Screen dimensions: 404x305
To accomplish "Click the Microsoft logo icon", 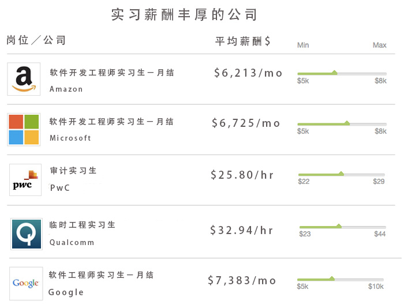I will tap(24, 129).
